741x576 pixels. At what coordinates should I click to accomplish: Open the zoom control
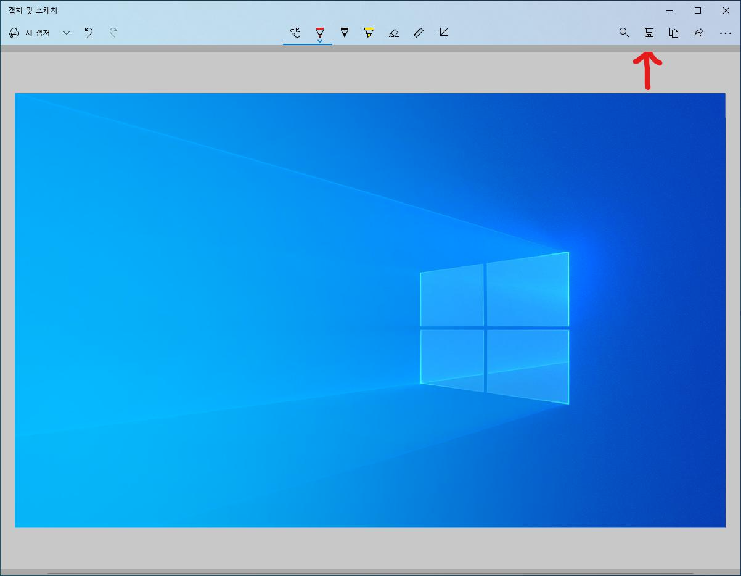(624, 33)
